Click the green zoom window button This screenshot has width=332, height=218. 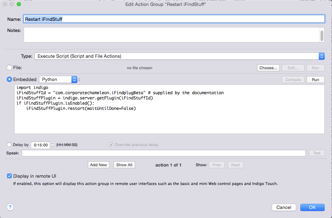[19, 4]
